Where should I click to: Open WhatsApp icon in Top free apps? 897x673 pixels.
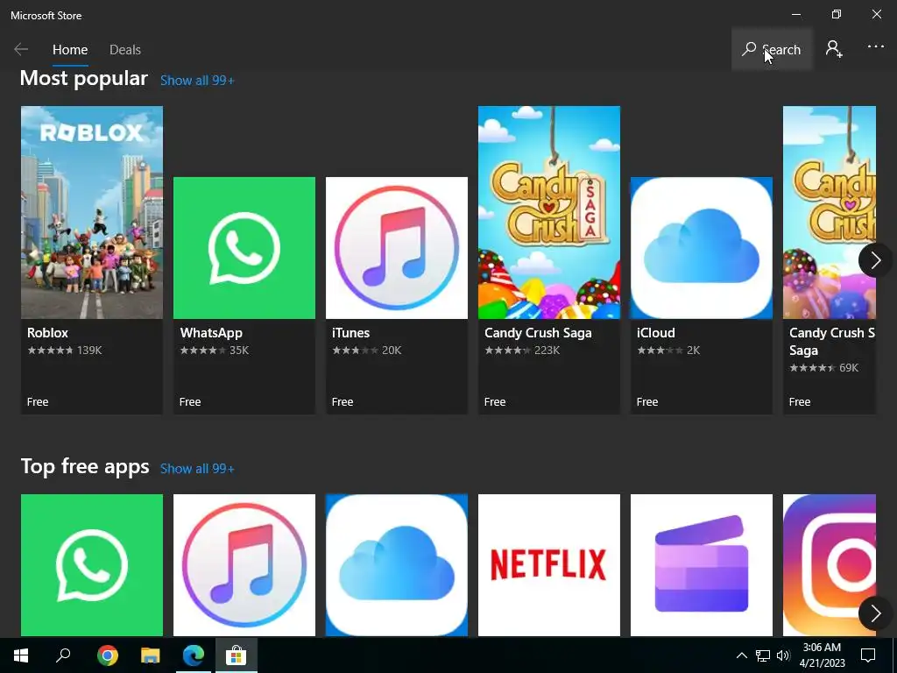(x=91, y=565)
